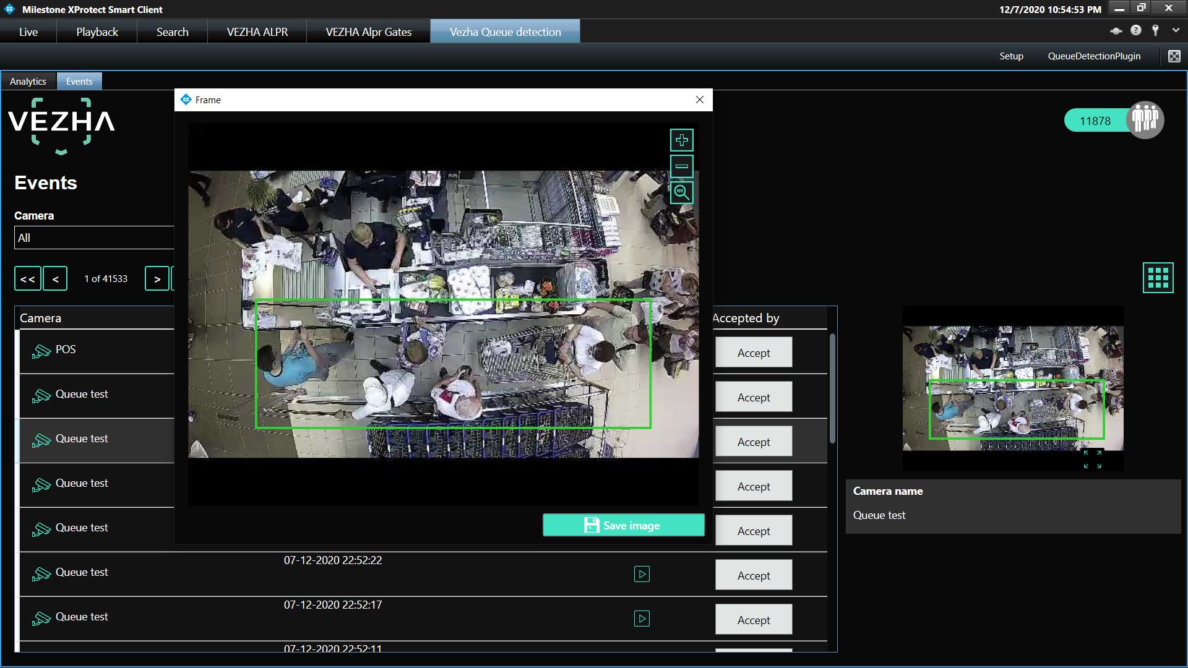This screenshot has width=1188, height=668.
Task: Click the events list scrollbar
Action: [x=832, y=388]
